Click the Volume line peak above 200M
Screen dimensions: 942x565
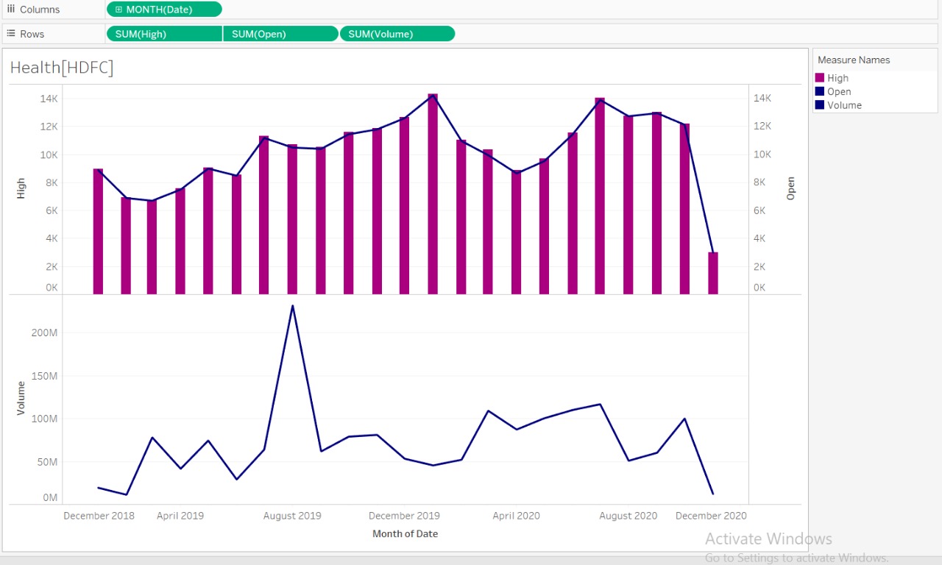point(292,305)
